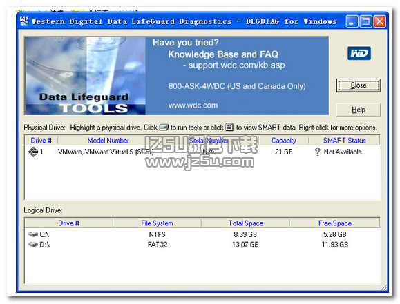Image resolution: width=400 pixels, height=304 pixels.
Task: Close the window with the red X
Action: tap(379, 21)
